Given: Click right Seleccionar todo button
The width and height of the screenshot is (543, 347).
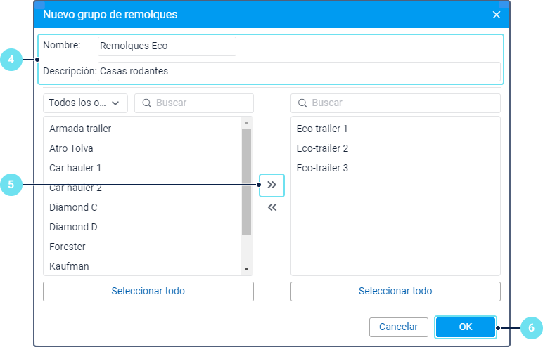Looking at the screenshot, I should click(395, 292).
